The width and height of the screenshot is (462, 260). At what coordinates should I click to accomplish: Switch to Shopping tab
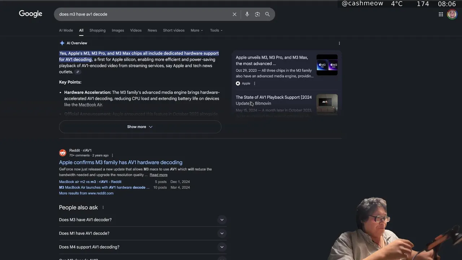coord(97,30)
